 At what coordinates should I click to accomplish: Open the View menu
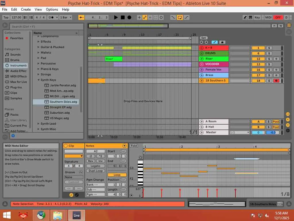click(38, 9)
